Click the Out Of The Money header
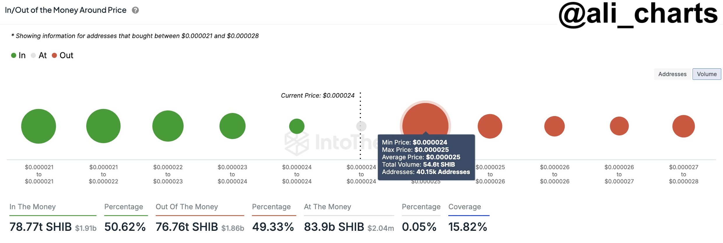Image resolution: width=723 pixels, height=243 pixels. (187, 207)
